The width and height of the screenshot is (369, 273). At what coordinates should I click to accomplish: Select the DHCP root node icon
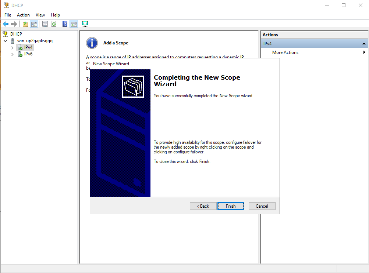[x=6, y=34]
